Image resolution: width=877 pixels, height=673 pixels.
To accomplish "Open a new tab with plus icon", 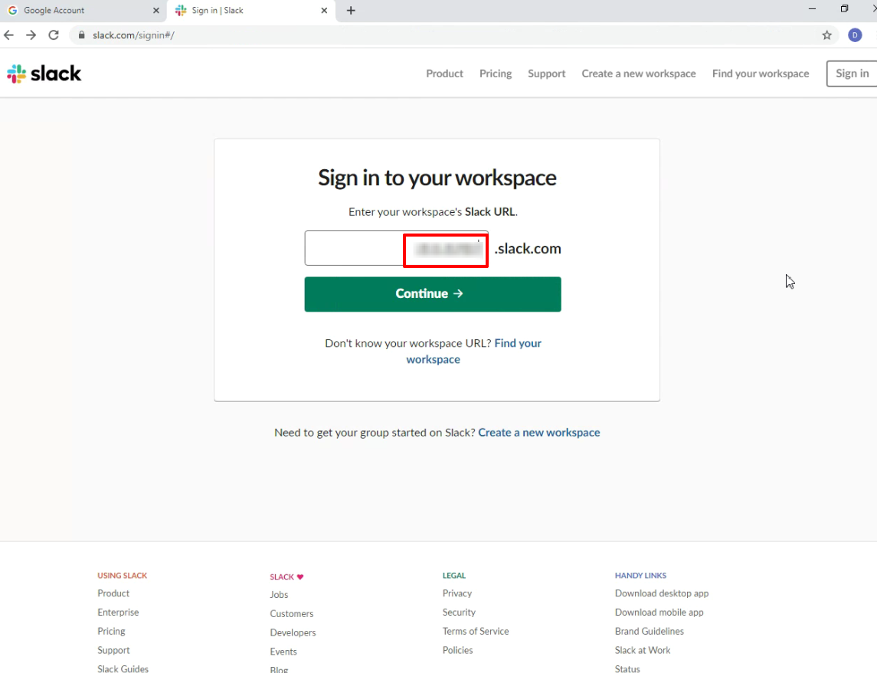I will [x=351, y=11].
